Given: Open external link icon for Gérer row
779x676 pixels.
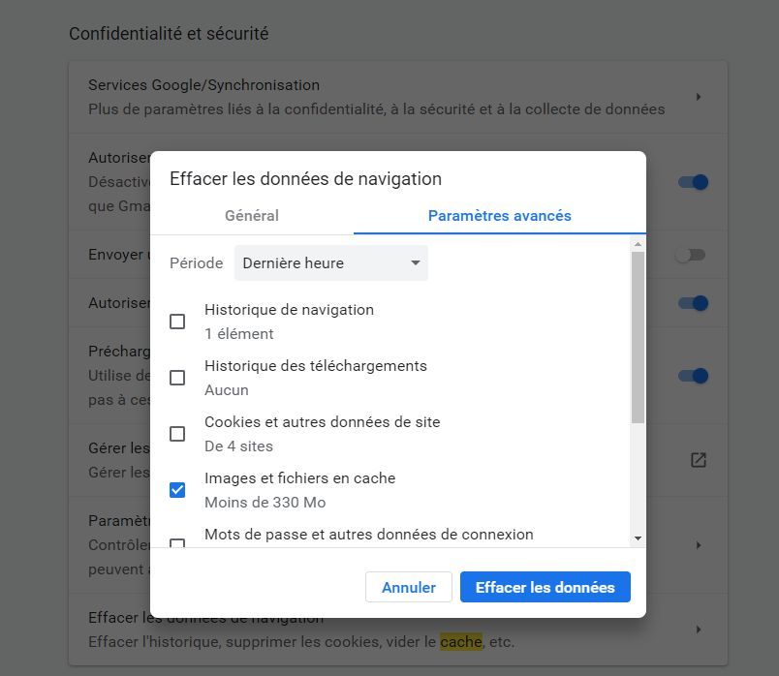Looking at the screenshot, I should pos(698,460).
